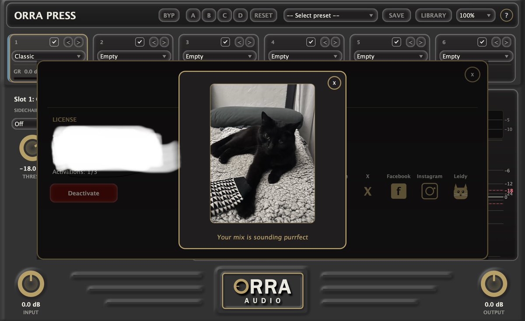Select snapshot B
The image size is (525, 321).
[x=209, y=15]
